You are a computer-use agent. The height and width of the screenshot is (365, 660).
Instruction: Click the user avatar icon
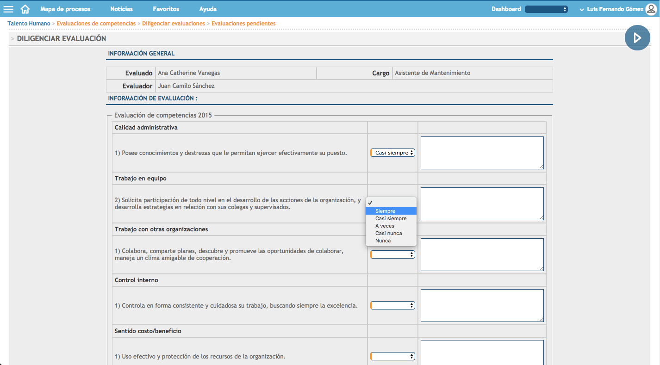click(x=651, y=9)
